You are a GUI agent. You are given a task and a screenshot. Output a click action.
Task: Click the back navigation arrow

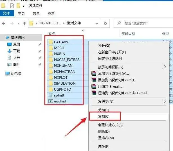(4, 23)
